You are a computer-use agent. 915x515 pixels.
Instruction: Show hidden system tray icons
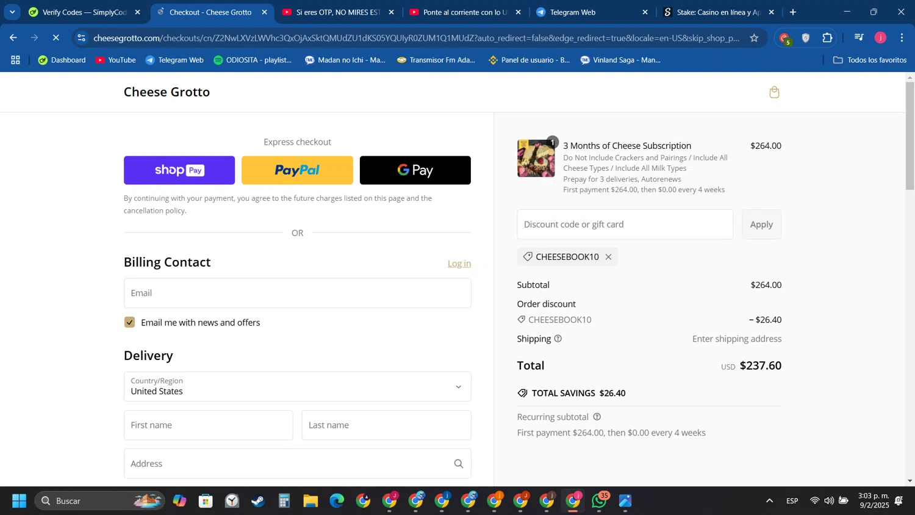click(x=769, y=501)
